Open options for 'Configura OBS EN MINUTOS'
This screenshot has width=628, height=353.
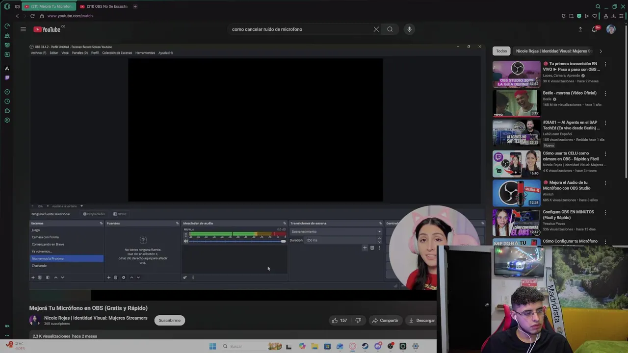pyautogui.click(x=605, y=212)
